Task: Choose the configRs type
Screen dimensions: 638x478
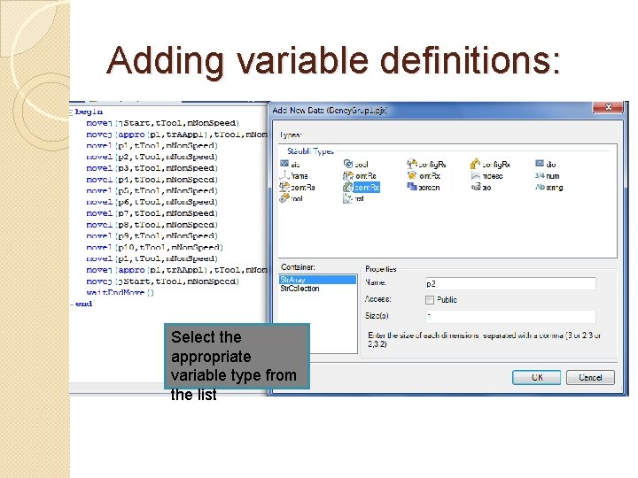Action: click(426, 165)
